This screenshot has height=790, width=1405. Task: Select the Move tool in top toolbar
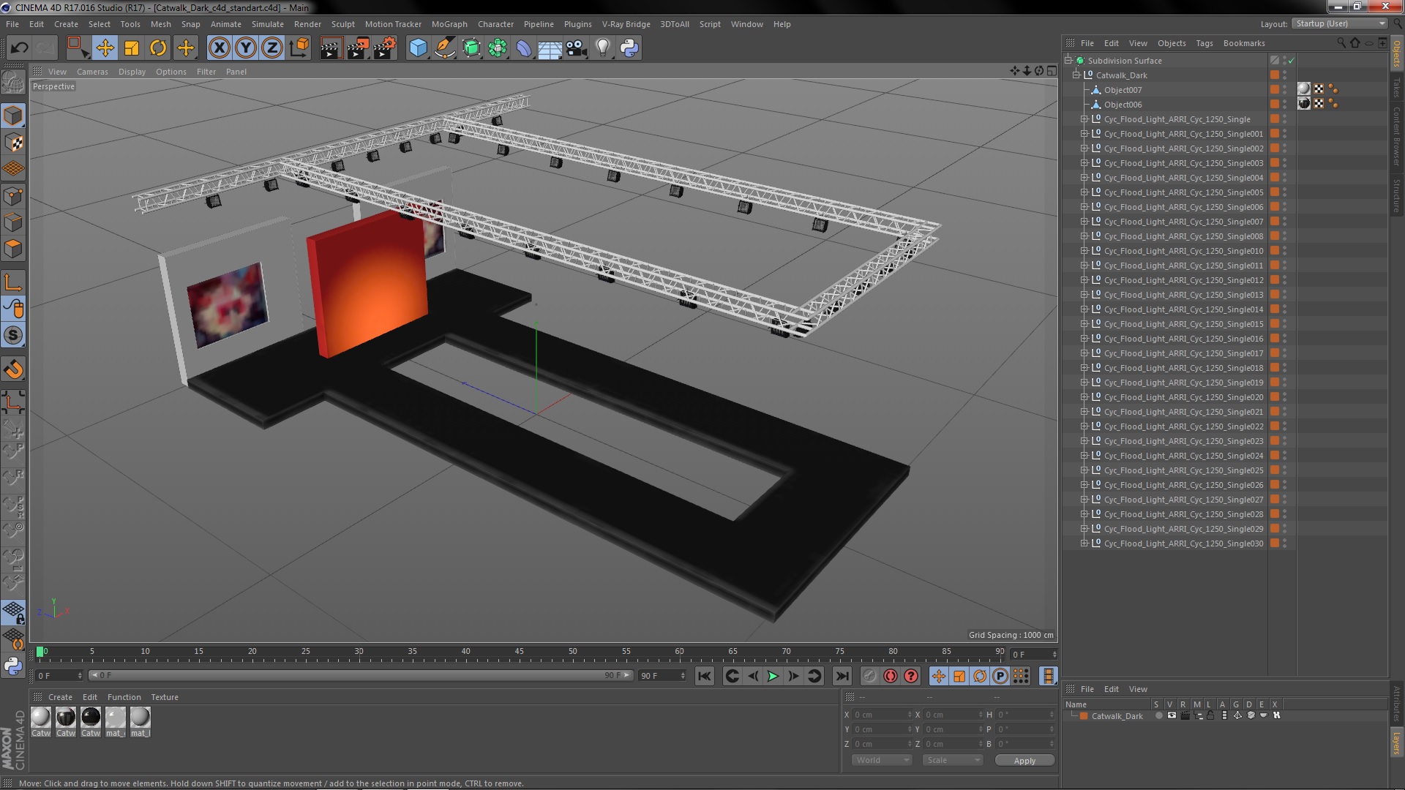[x=105, y=48]
